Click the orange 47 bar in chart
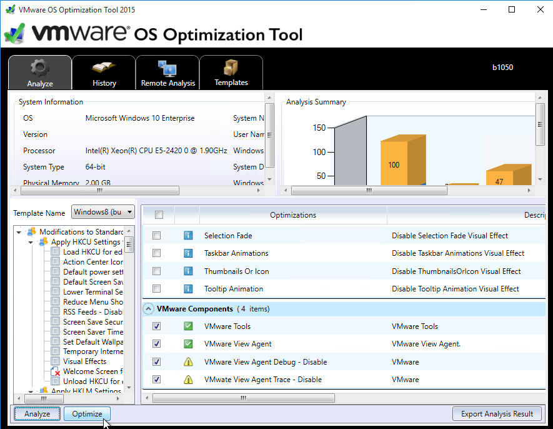 pyautogui.click(x=508, y=174)
